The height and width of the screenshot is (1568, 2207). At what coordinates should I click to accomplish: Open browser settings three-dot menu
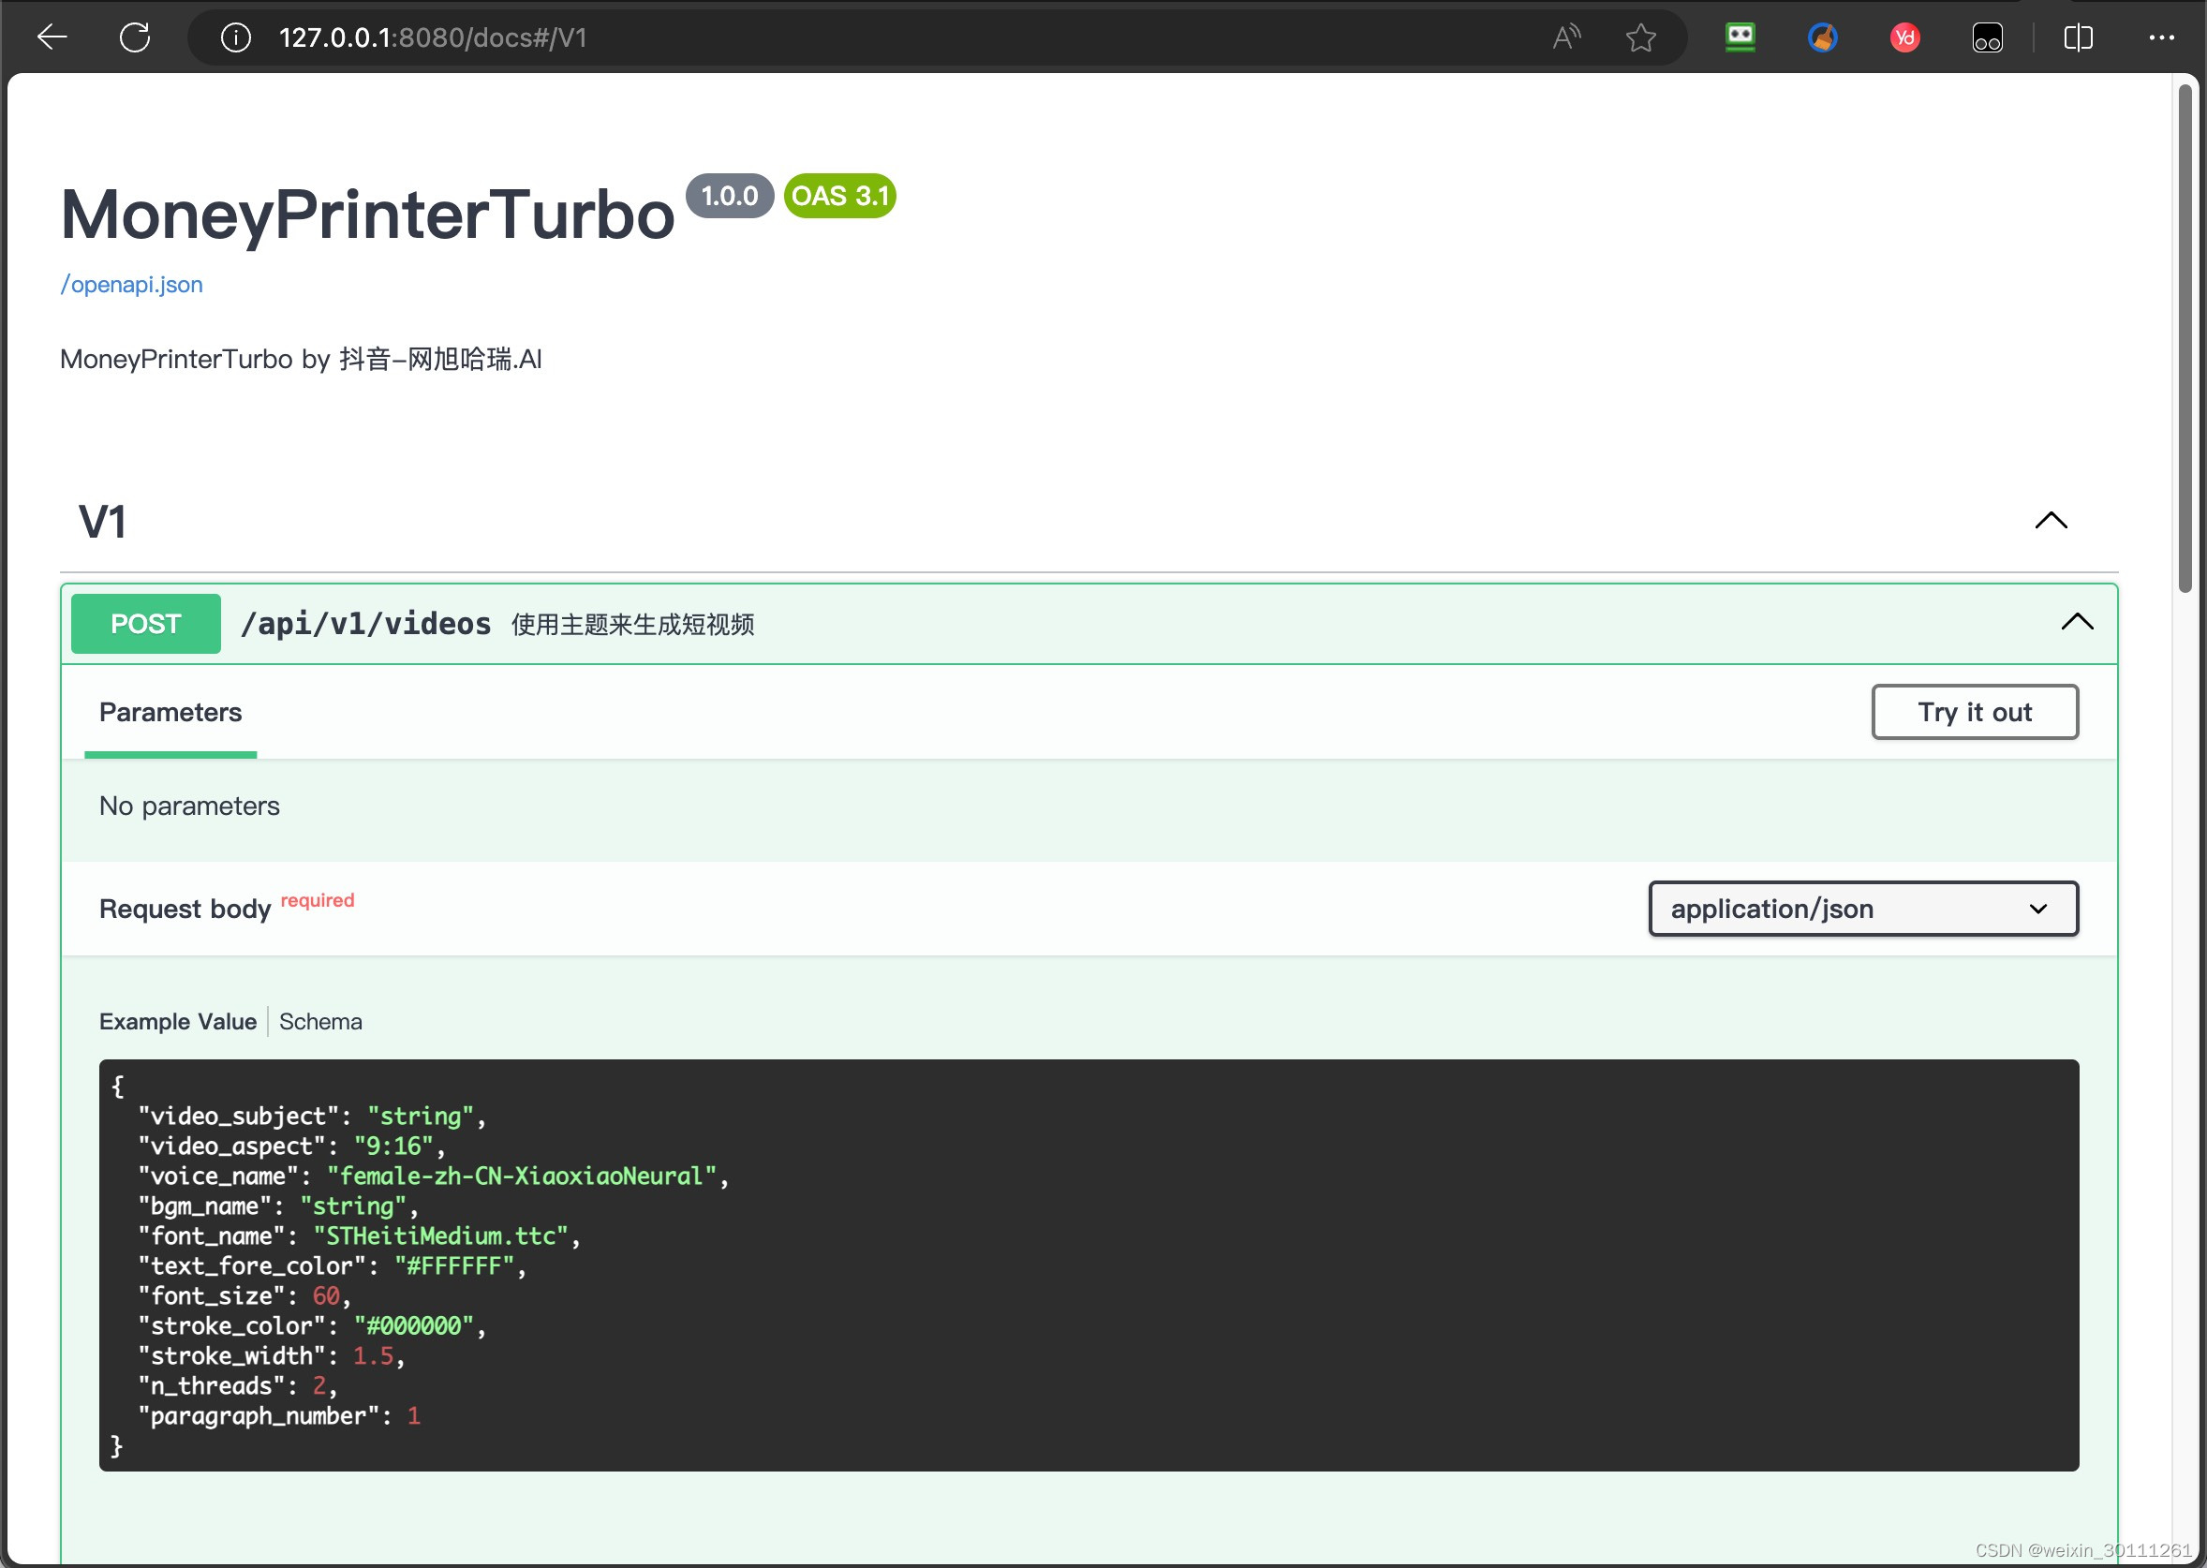point(2161,37)
